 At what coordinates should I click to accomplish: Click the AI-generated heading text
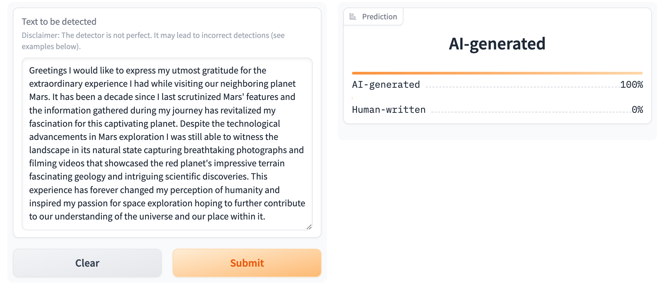tap(498, 43)
